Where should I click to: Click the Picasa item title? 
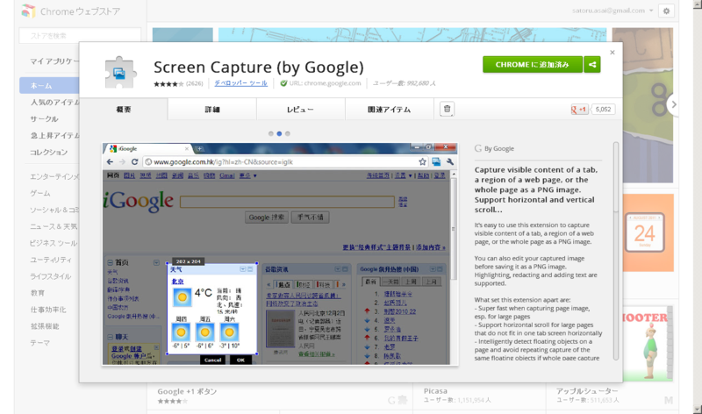click(435, 390)
